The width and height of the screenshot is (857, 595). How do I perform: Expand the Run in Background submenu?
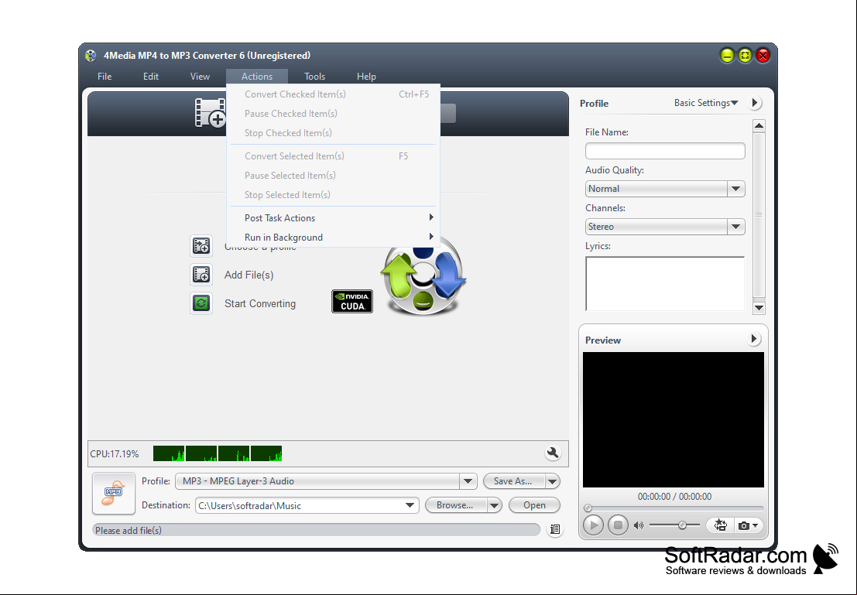click(334, 237)
